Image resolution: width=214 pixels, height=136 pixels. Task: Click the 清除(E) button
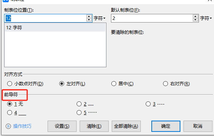pyautogui.click(x=94, y=126)
